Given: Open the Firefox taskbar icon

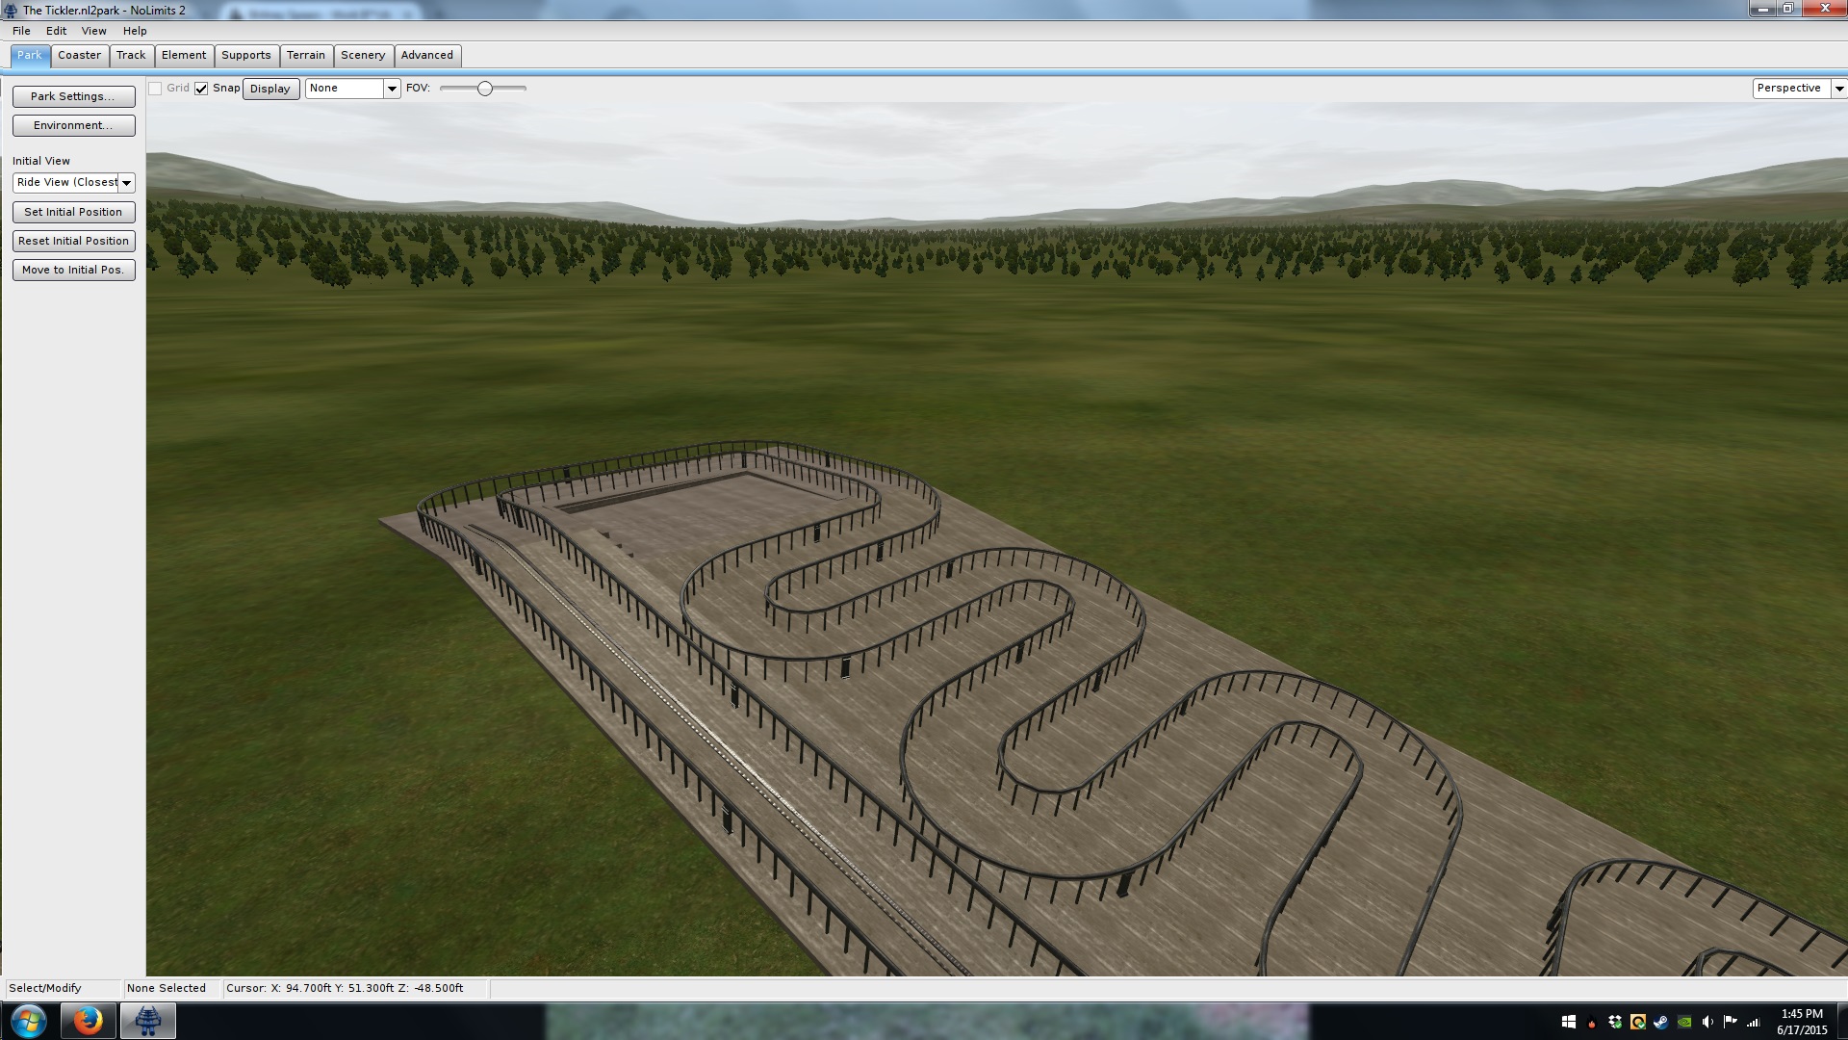Looking at the screenshot, I should click(x=88, y=1021).
